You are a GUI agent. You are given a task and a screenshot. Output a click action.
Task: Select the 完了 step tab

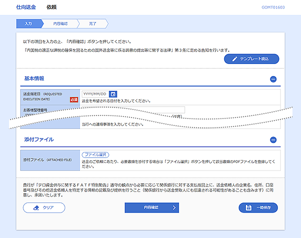click(93, 23)
